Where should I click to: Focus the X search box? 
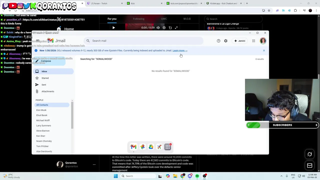click(x=233, y=19)
